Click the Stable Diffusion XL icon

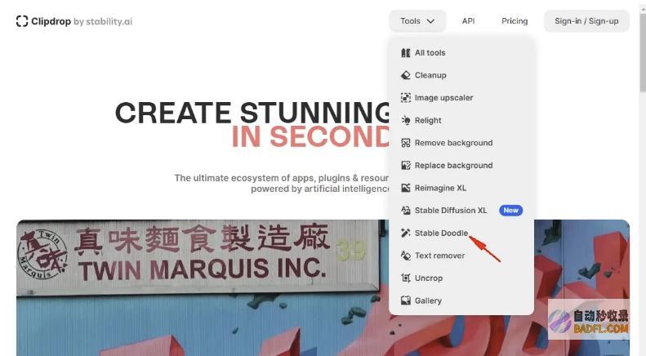406,210
